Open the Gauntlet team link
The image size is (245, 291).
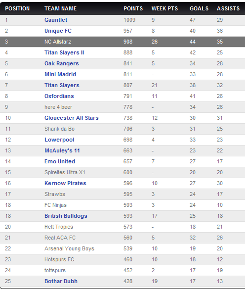(56, 20)
